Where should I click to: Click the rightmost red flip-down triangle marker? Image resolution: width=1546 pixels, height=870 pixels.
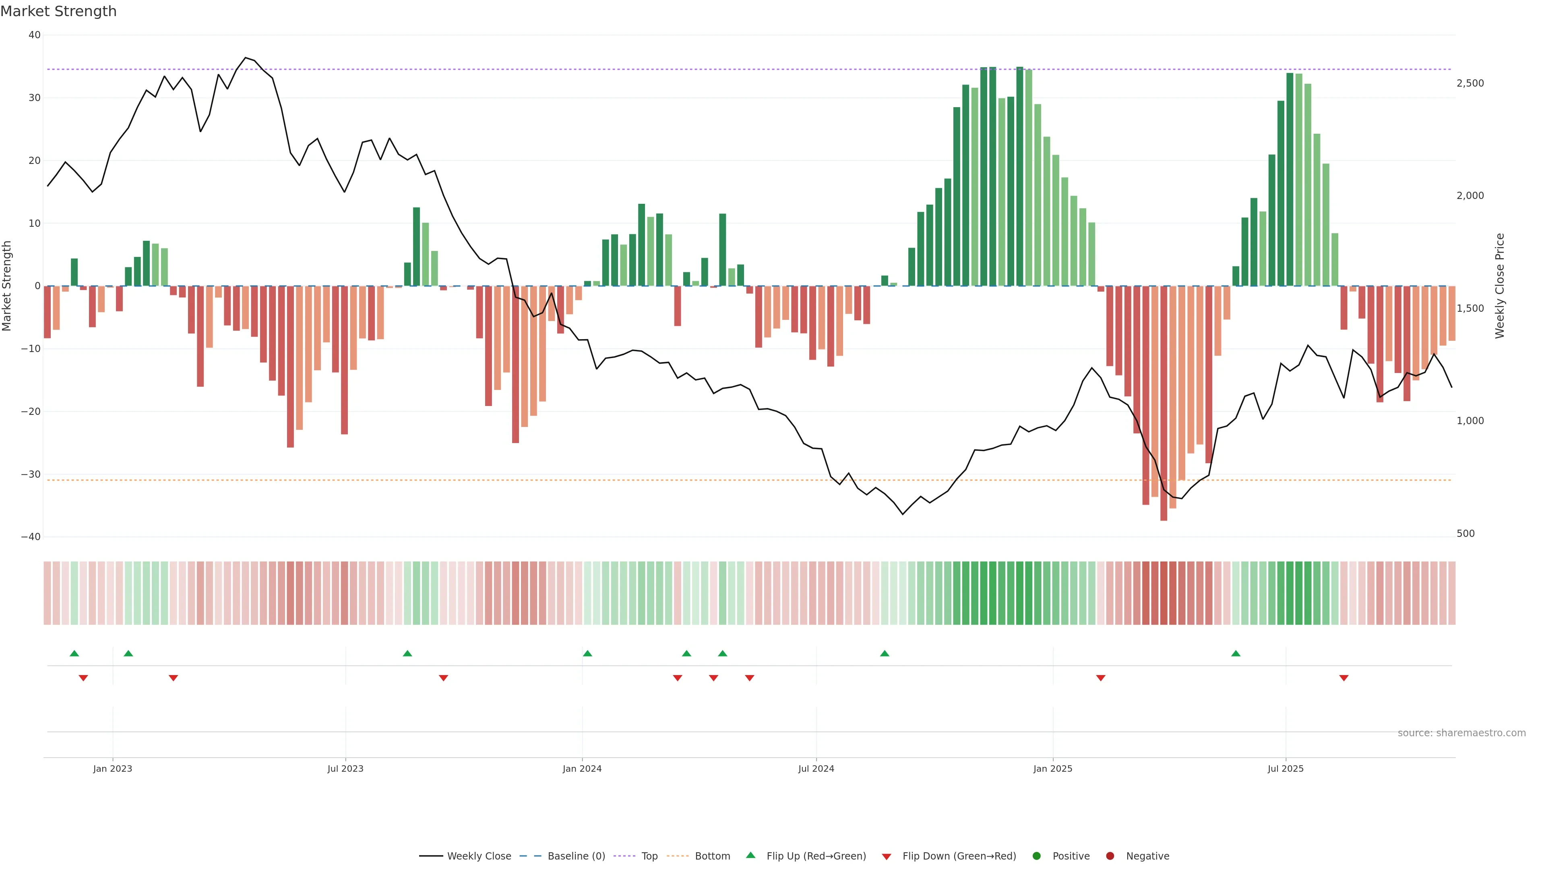pyautogui.click(x=1344, y=678)
